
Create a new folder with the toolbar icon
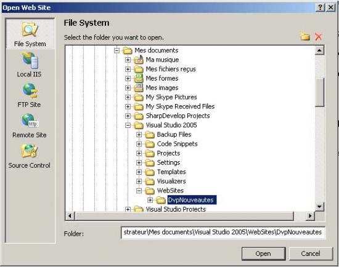pos(305,36)
